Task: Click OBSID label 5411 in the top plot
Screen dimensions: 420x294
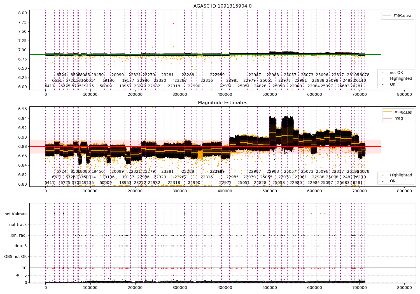Action: point(50,86)
